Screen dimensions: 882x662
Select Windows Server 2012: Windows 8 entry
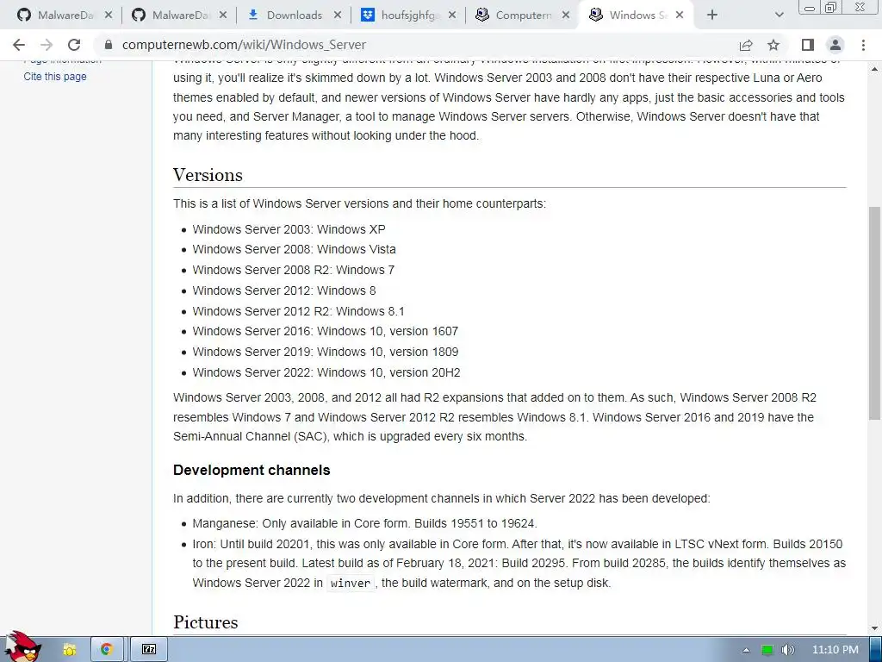coord(284,290)
